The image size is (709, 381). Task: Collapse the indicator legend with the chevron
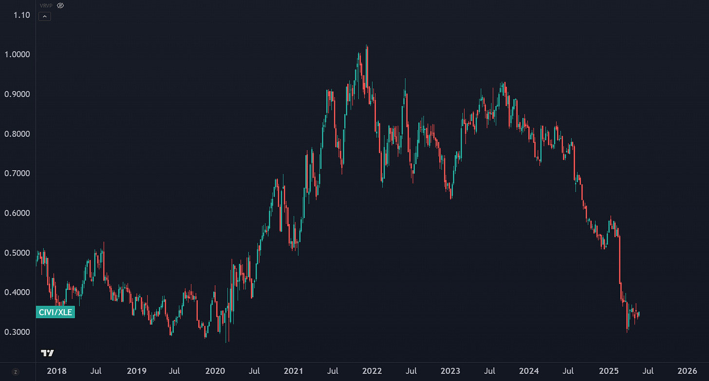(x=44, y=16)
